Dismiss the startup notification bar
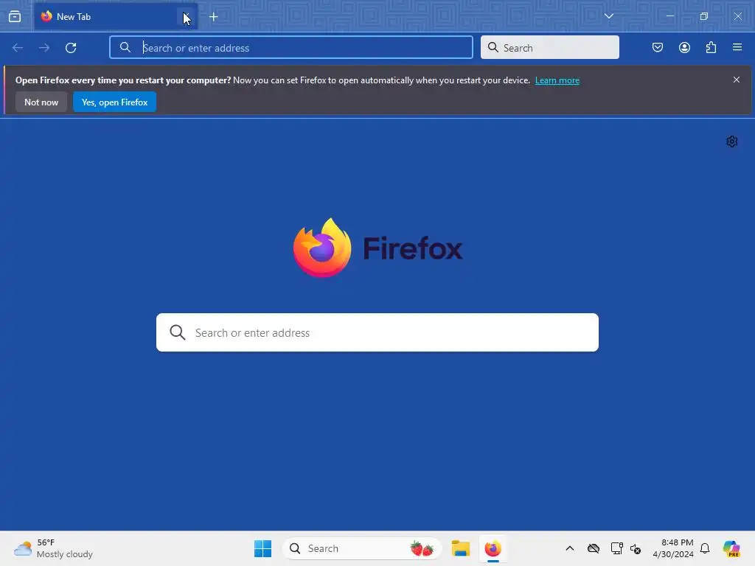Screen dimensions: 755x566 click(x=737, y=80)
